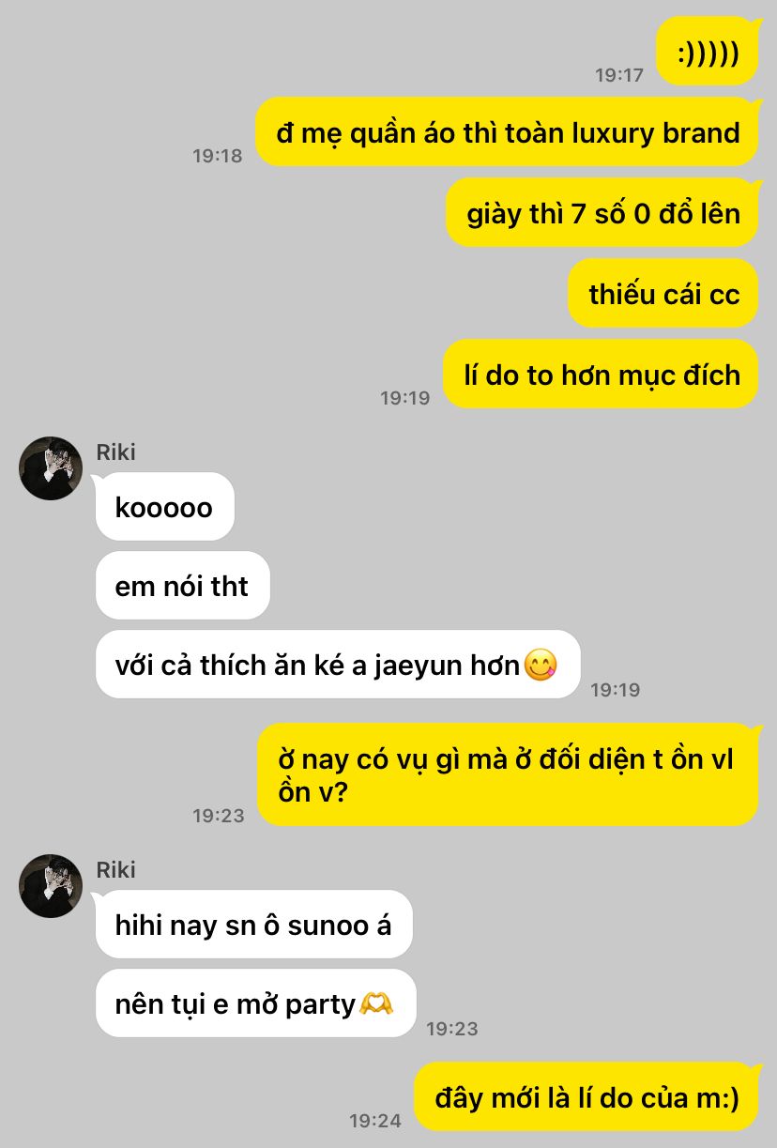The width and height of the screenshot is (777, 1148).
Task: Select the "với cả thích ăn ké" message
Action: [338, 665]
